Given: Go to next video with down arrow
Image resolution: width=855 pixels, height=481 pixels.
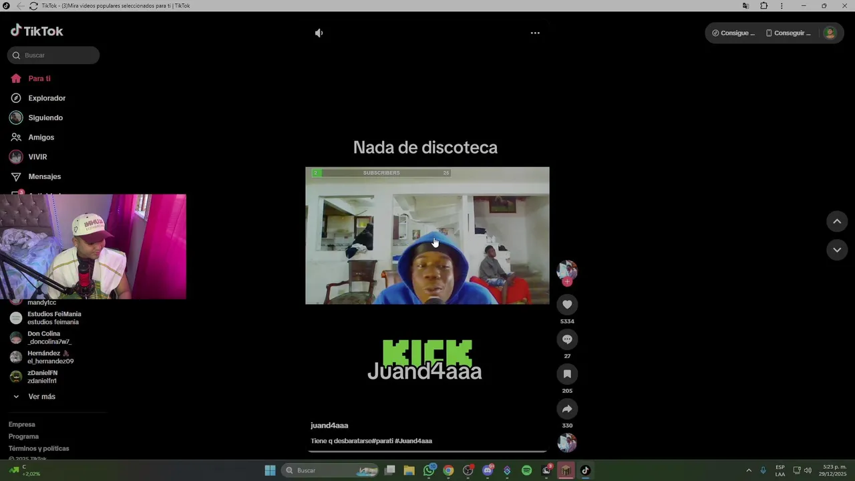Looking at the screenshot, I should pyautogui.click(x=837, y=250).
